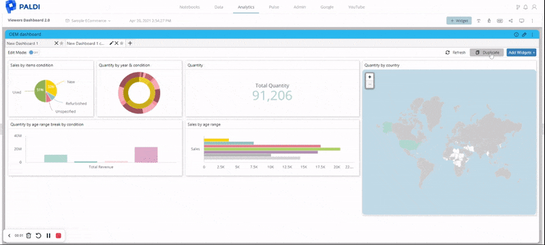Select the text widget T icon
This screenshot has width=545, height=245.
479,21
